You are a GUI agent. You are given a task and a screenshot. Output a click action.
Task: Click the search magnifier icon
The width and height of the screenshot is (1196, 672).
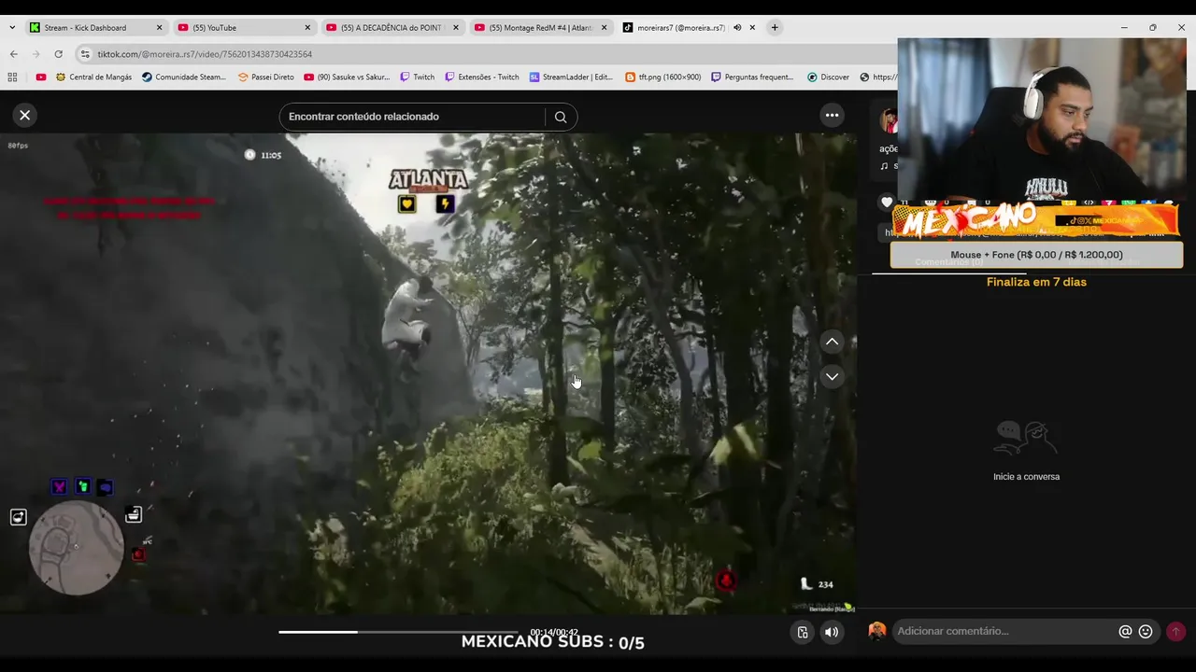pyautogui.click(x=561, y=117)
